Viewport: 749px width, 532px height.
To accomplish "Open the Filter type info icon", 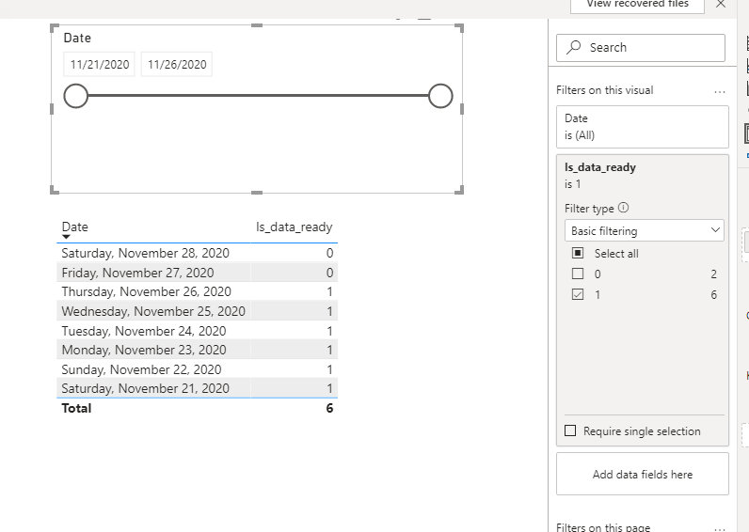I will [x=623, y=208].
